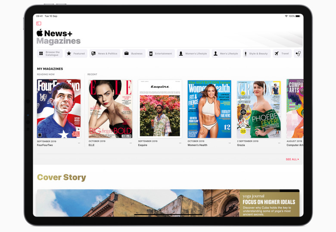Tap the Style & Beauty lipstick icon
Image resolution: width=336 pixels, height=232 pixels.
pyautogui.click(x=246, y=54)
